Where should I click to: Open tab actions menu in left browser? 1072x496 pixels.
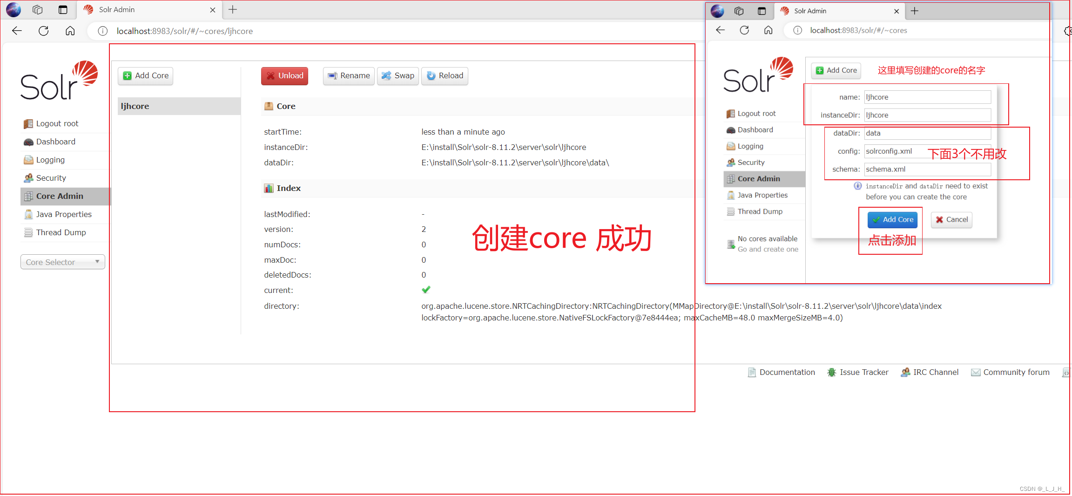tap(38, 10)
